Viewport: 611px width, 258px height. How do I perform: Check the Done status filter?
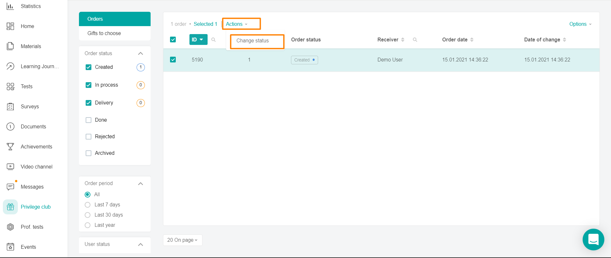[x=89, y=120]
